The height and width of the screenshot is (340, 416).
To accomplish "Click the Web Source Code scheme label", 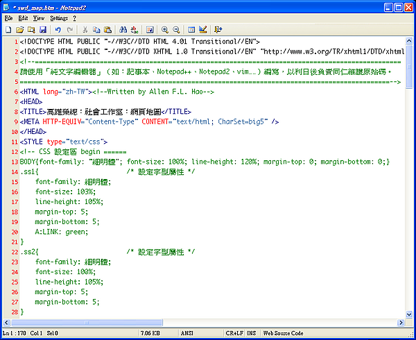I will (x=284, y=333).
